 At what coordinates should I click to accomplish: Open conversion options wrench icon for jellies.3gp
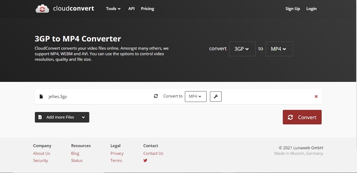[x=215, y=97]
